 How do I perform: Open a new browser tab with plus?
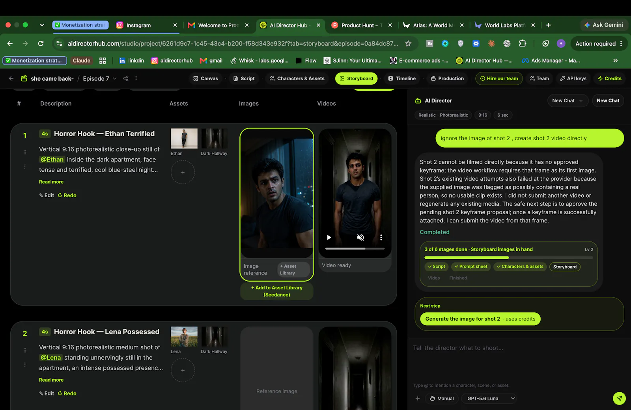click(x=548, y=25)
